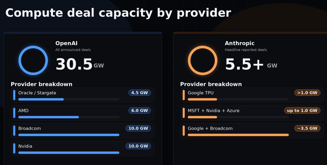Click the Broadcom row's blue accent marker
Screen dimensions: 327x165
tap(14, 131)
